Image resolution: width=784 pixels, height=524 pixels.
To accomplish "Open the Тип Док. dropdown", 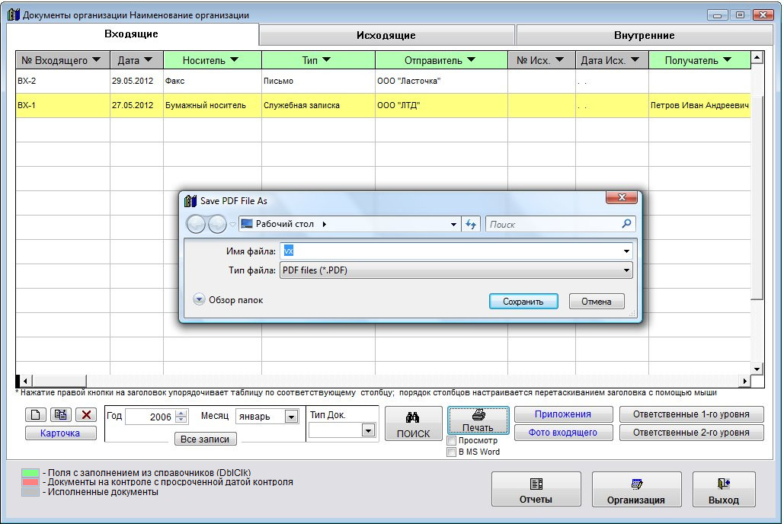I will (368, 431).
